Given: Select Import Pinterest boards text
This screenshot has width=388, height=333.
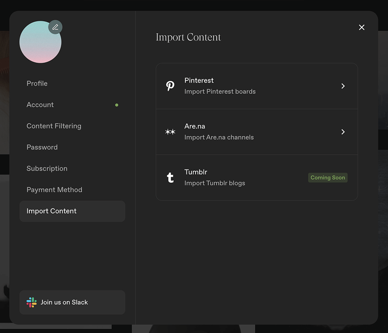Looking at the screenshot, I should click(220, 92).
